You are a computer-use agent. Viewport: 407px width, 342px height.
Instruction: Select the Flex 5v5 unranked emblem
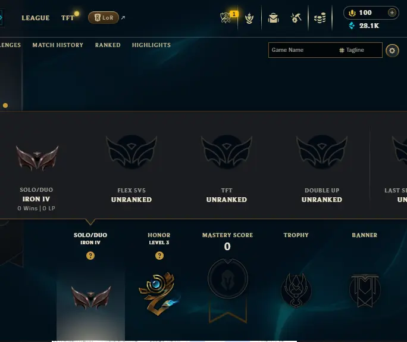coord(132,152)
